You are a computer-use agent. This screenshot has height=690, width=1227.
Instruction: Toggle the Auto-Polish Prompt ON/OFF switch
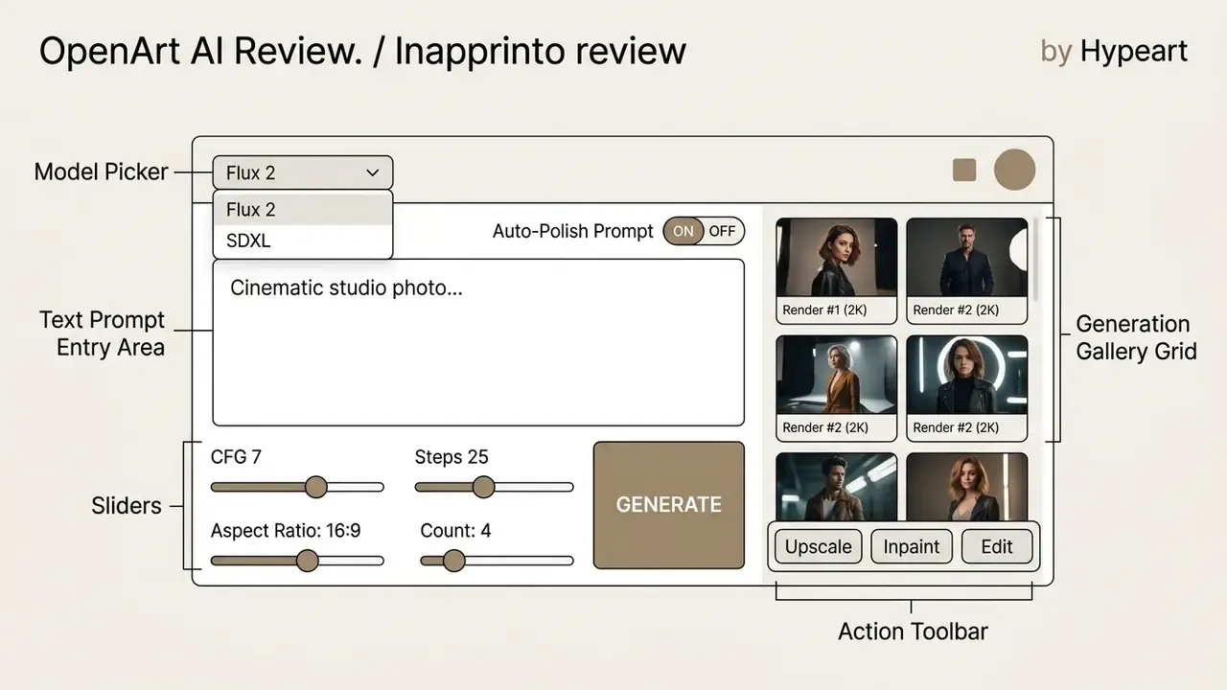[x=704, y=231]
